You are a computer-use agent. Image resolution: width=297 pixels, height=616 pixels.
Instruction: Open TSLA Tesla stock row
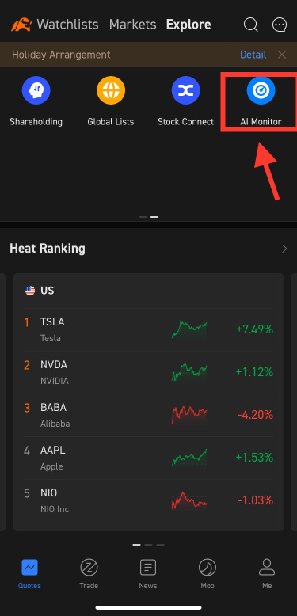point(149,329)
